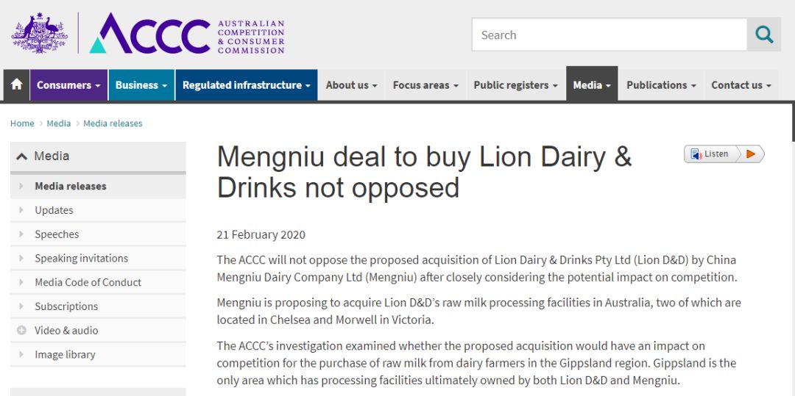Open the Consumers dropdown menu
This screenshot has width=795, height=396.
68,85
